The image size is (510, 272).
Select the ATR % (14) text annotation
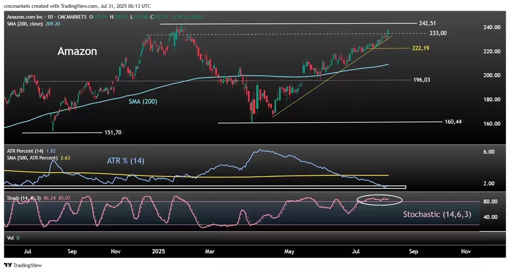click(126, 161)
